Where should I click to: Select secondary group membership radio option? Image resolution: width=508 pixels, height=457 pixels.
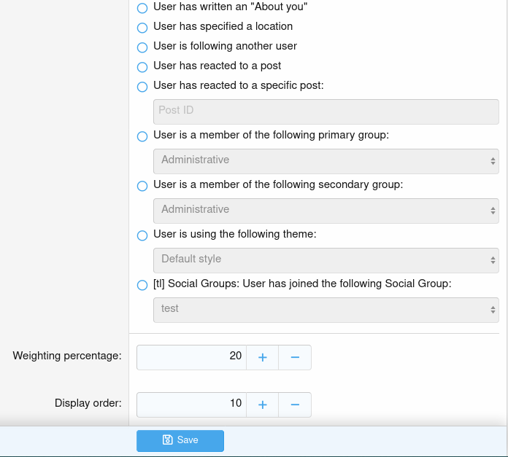point(142,186)
